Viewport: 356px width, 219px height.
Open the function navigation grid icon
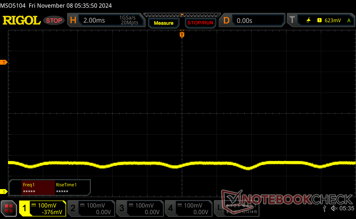tap(9, 208)
